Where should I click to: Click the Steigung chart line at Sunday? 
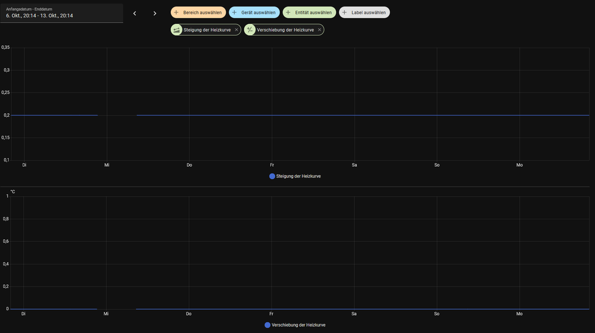pyautogui.click(x=437, y=115)
